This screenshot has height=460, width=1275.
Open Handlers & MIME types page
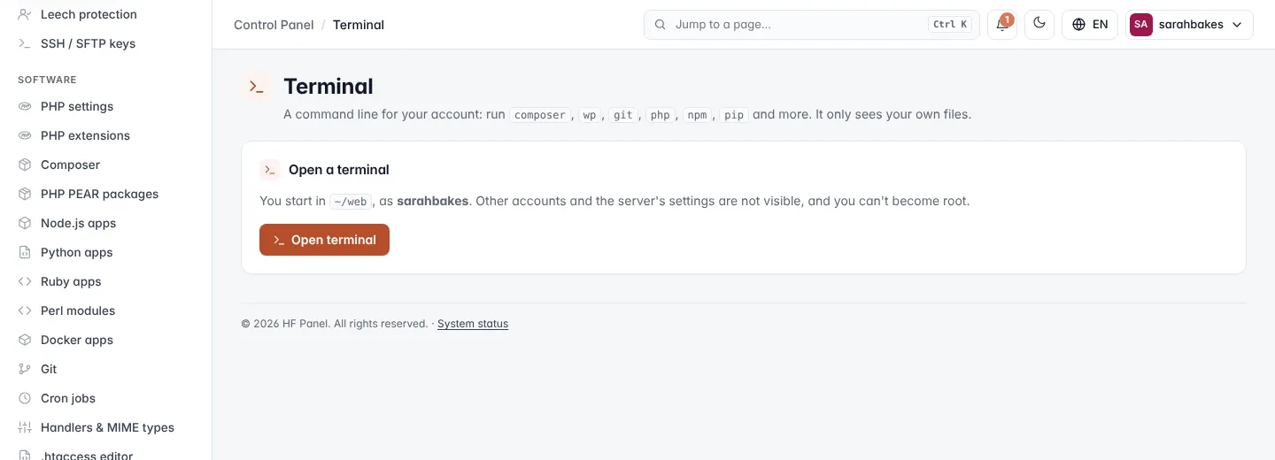click(x=106, y=427)
